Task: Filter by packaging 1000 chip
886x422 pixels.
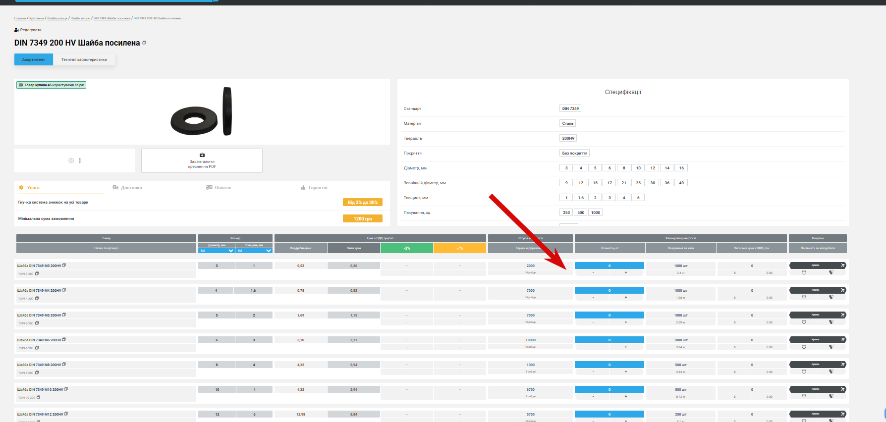Action: [x=596, y=212]
